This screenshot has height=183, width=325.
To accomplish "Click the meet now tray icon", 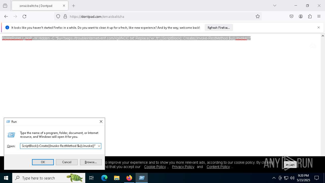I will pos(280,178).
